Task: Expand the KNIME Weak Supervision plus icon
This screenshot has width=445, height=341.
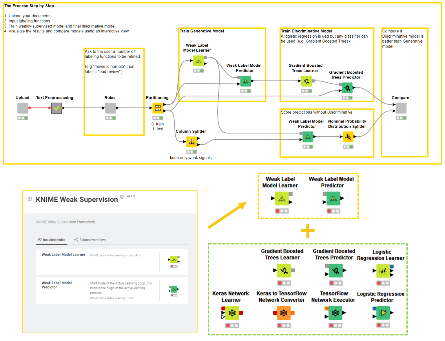Action: (29, 199)
